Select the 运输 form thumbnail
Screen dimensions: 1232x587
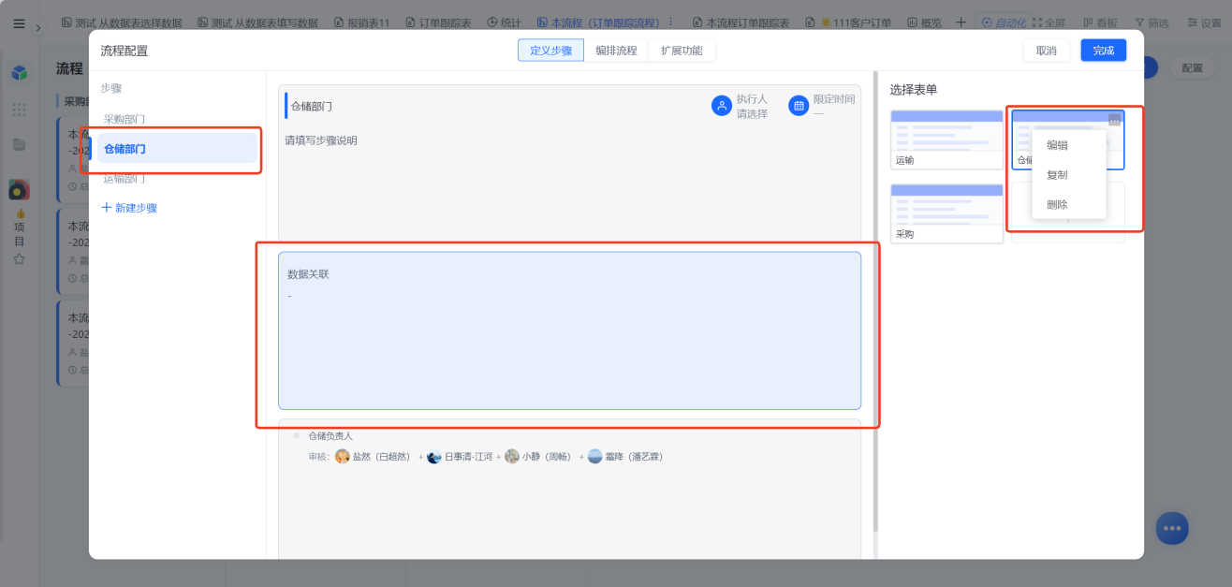click(946, 139)
